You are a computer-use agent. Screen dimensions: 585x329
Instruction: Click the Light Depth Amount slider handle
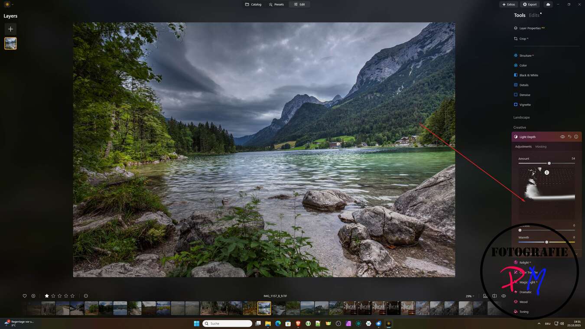click(549, 163)
